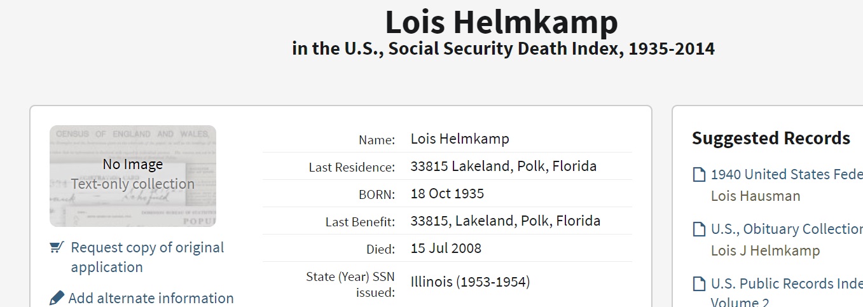Choose Add alternate information

[x=151, y=298]
